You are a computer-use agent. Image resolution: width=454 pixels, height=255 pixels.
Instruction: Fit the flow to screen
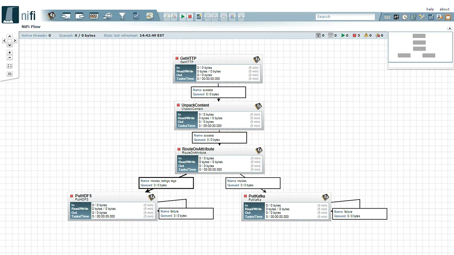[x=10, y=66]
